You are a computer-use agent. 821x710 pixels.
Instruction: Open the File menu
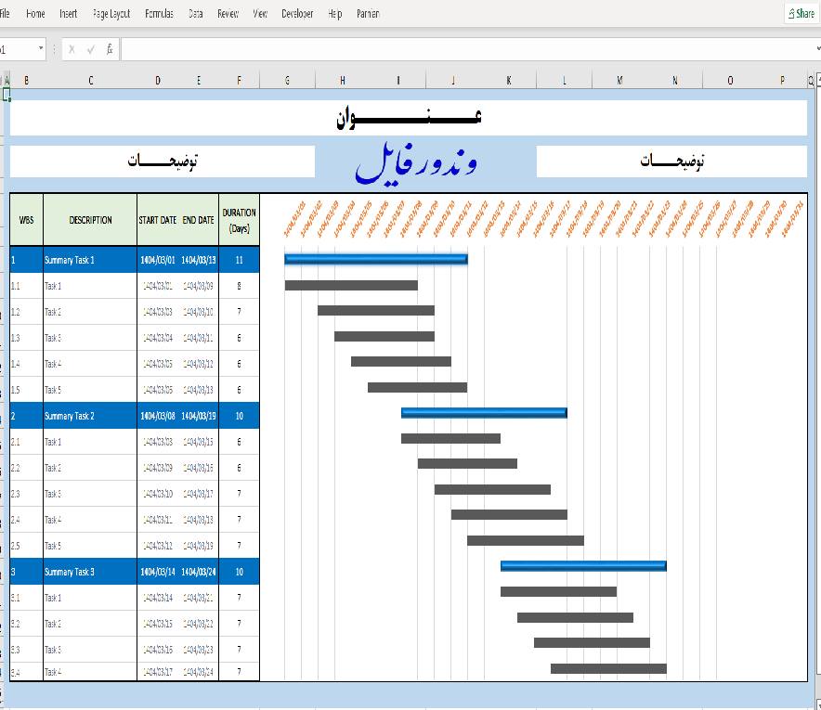[x=5, y=14]
